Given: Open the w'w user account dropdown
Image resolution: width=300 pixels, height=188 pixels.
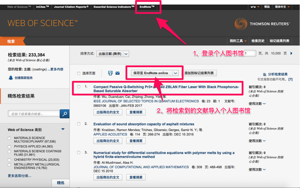Looking at the screenshot, I should [255, 7].
